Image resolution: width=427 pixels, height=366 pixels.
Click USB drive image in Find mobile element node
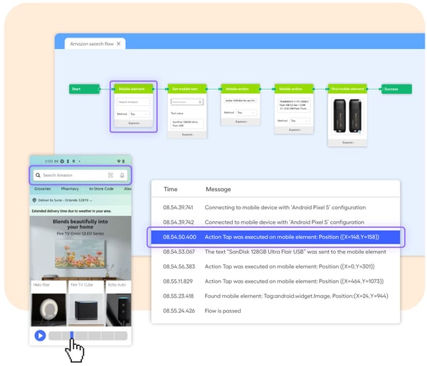tap(347, 116)
